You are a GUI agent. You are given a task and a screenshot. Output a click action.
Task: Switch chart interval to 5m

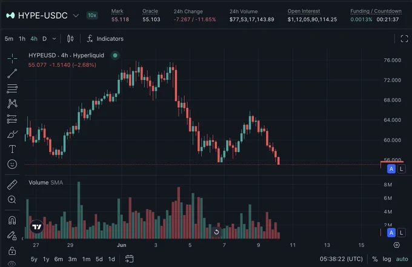pyautogui.click(x=9, y=39)
